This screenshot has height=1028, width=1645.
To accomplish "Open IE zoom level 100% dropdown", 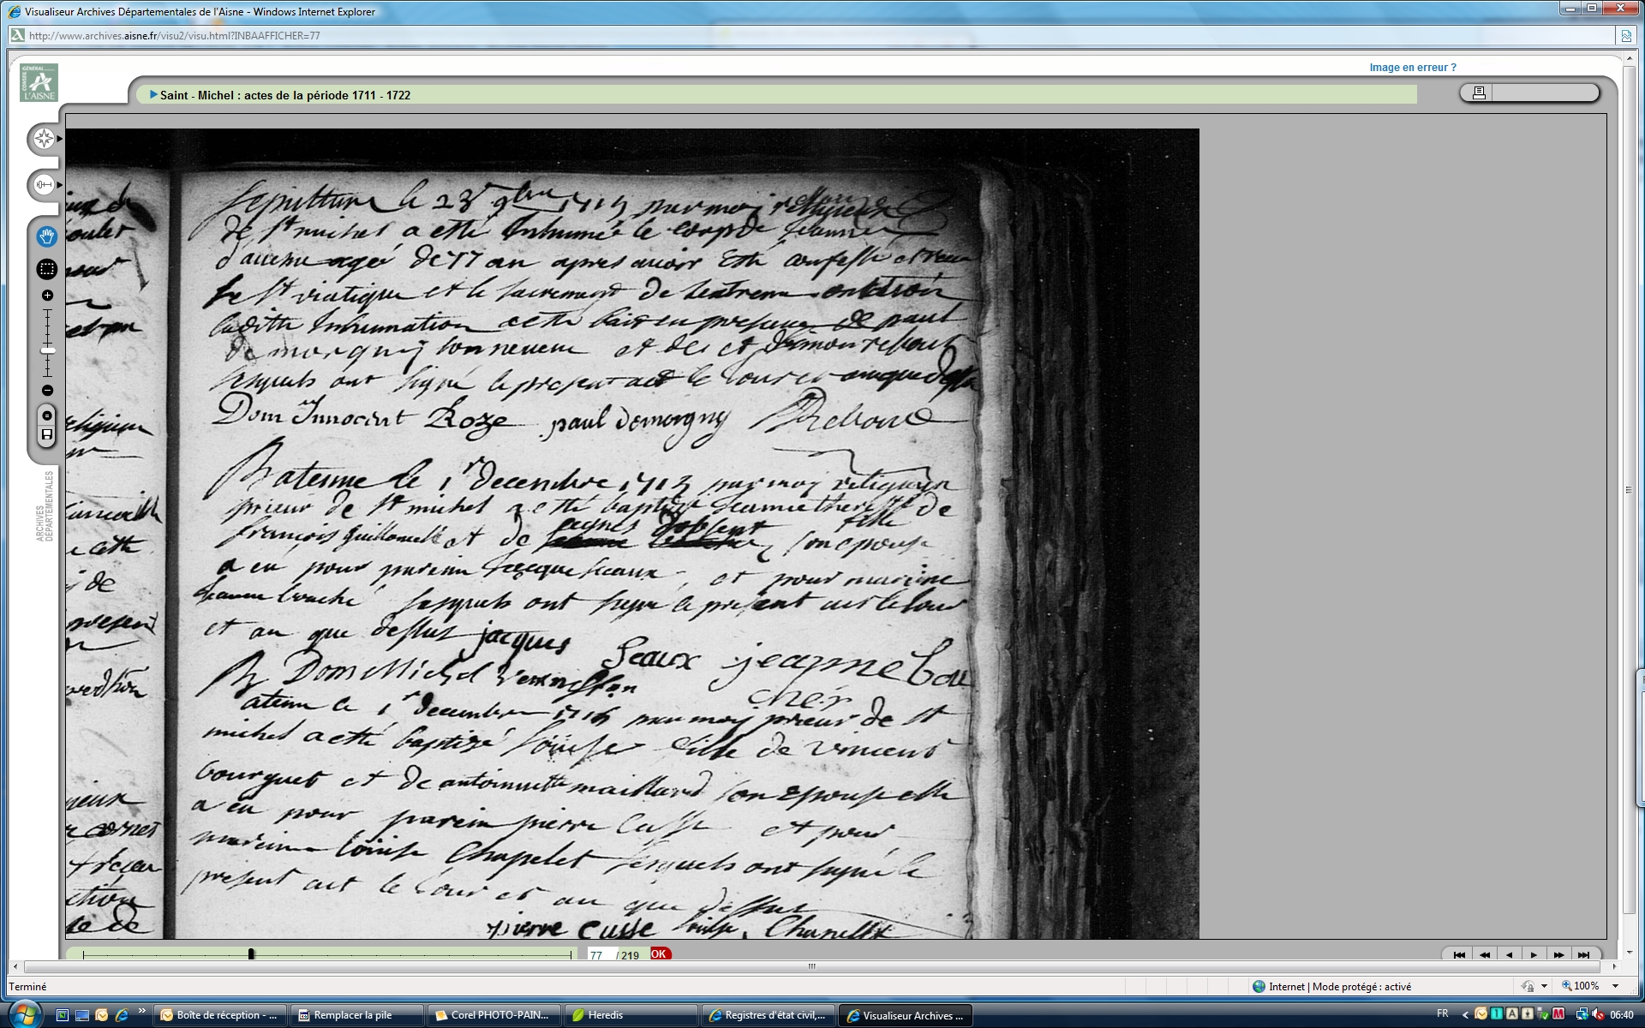I will [x=1615, y=986].
